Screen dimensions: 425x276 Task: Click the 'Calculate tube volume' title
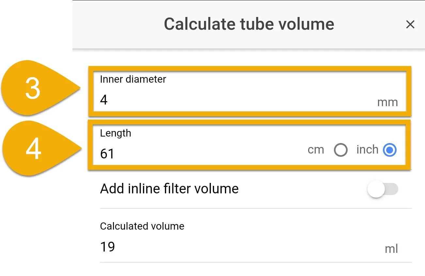(249, 24)
